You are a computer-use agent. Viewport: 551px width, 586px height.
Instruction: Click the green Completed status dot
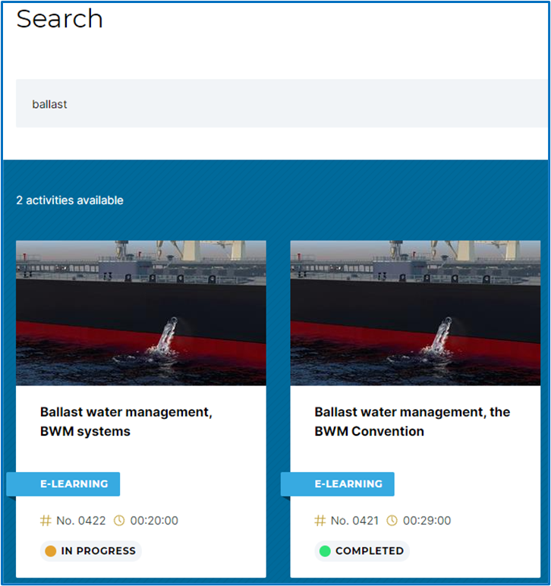(x=325, y=551)
